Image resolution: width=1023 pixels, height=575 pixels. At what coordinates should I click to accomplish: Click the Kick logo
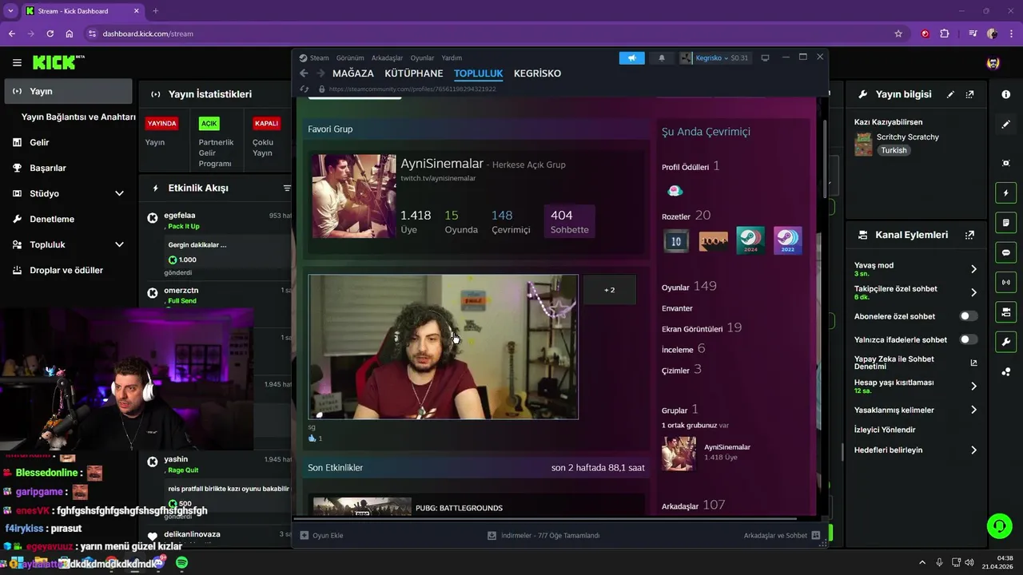click(58, 62)
